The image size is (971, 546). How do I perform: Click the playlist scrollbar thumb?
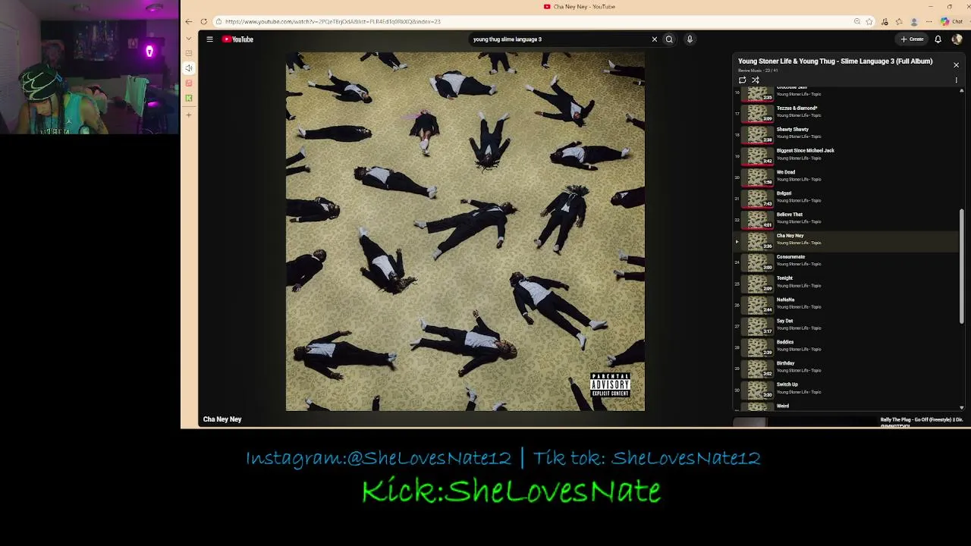(962, 267)
